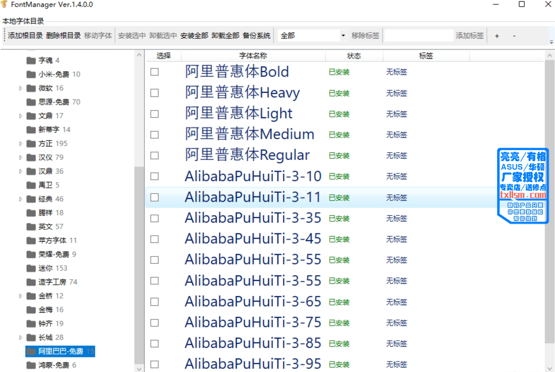The height and width of the screenshot is (372, 555).
Task: Click 安装选中 in the toolbar
Action: click(132, 36)
